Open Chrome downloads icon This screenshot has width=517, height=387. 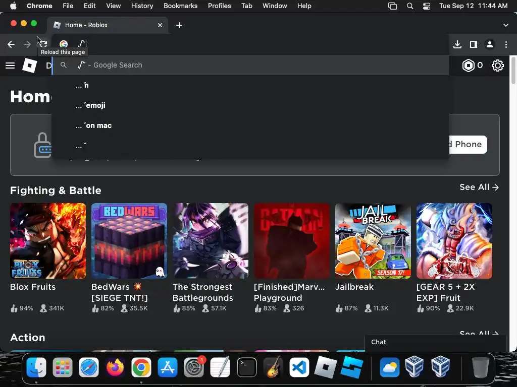tap(457, 44)
